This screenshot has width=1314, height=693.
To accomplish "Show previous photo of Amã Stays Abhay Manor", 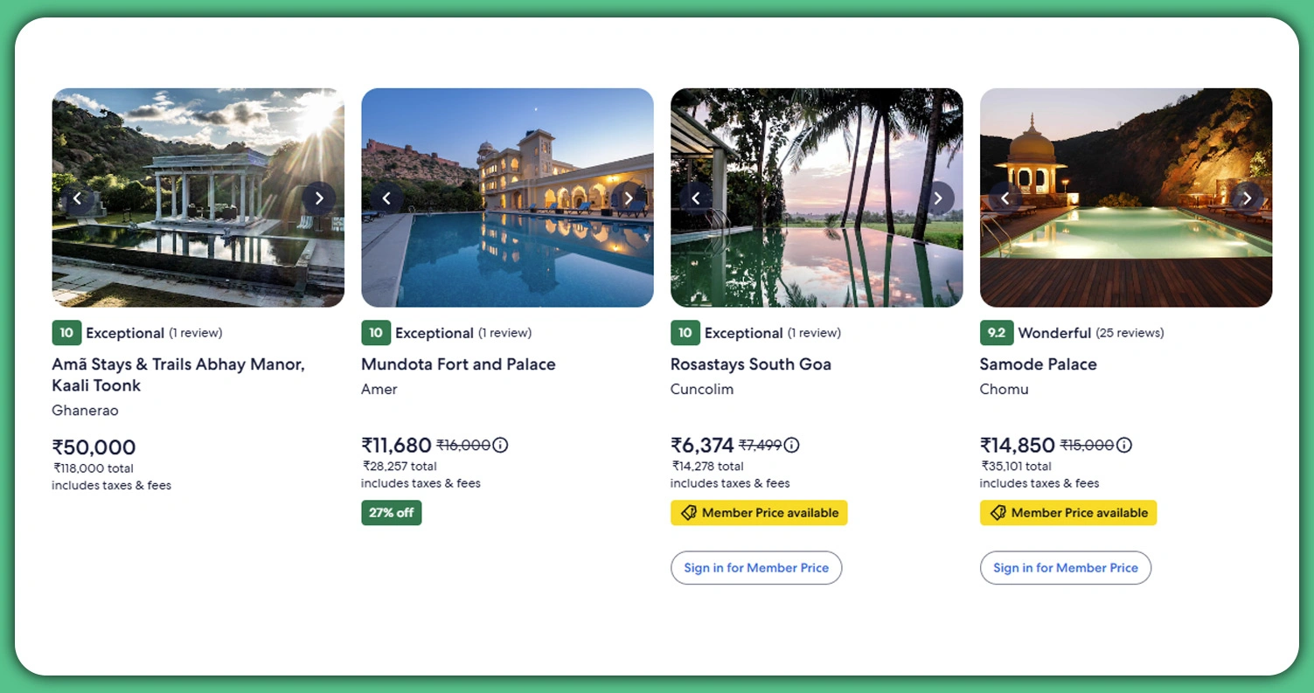I will coord(77,198).
